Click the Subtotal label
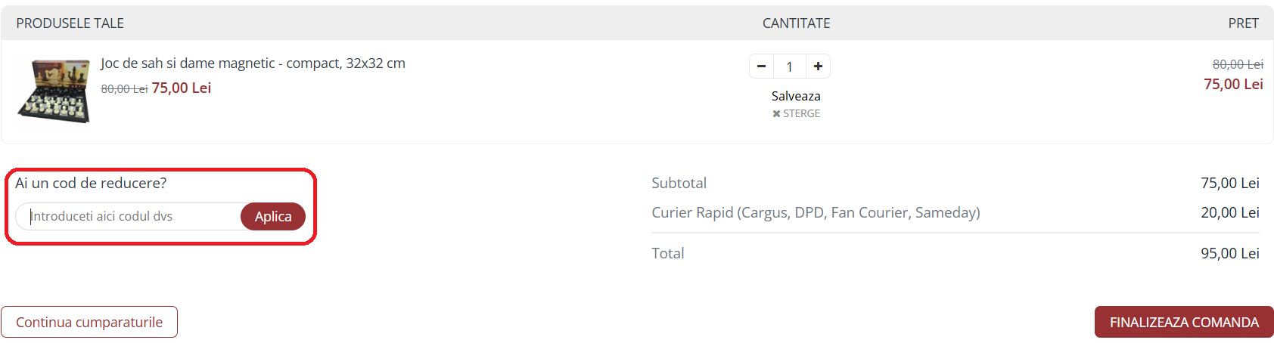The height and width of the screenshot is (343, 1274). click(679, 183)
